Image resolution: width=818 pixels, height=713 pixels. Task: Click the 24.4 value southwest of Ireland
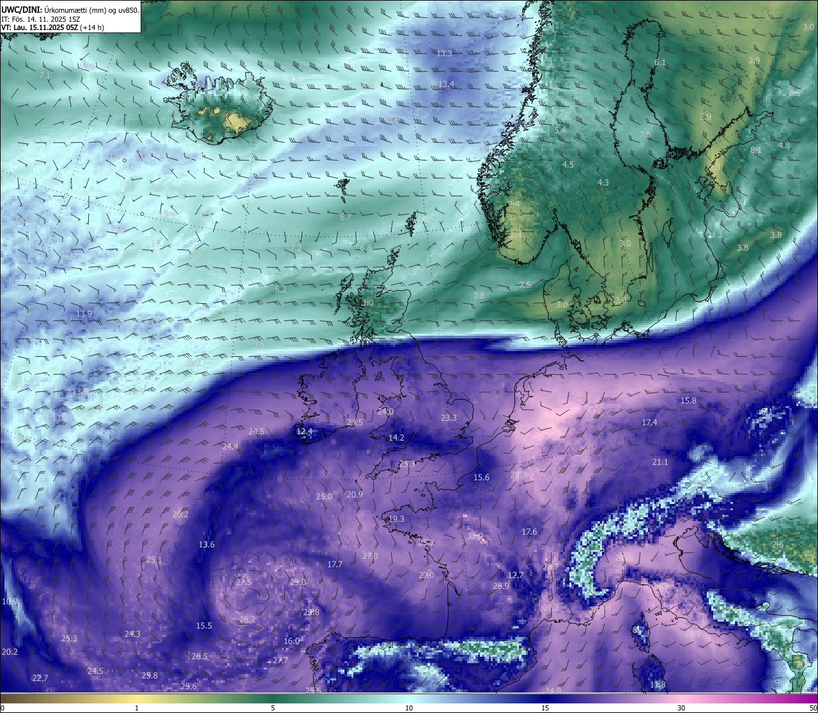tap(230, 447)
